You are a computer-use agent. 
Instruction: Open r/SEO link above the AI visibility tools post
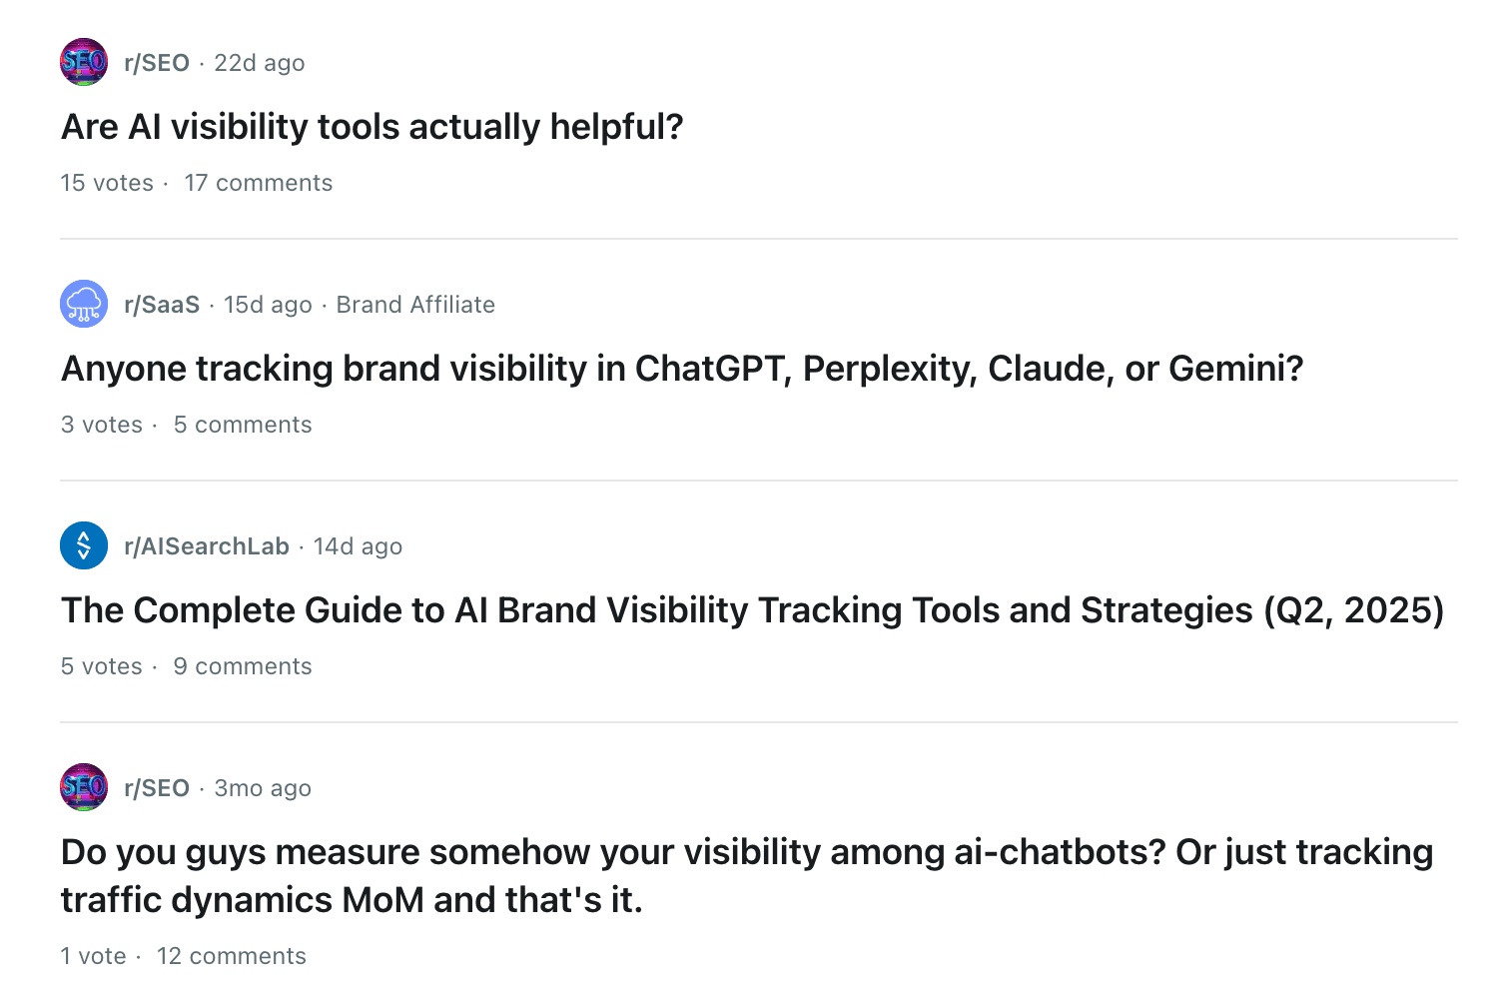pyautogui.click(x=157, y=63)
